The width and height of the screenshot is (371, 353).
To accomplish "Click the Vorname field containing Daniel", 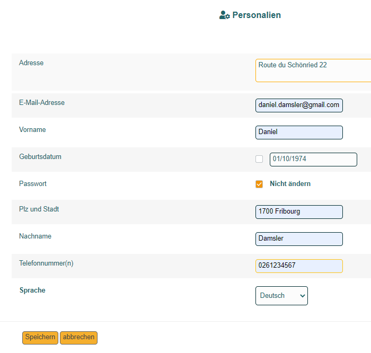I will (299, 133).
